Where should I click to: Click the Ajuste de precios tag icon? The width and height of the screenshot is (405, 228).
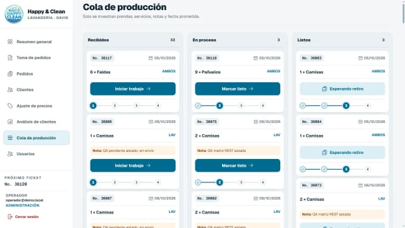(10, 106)
